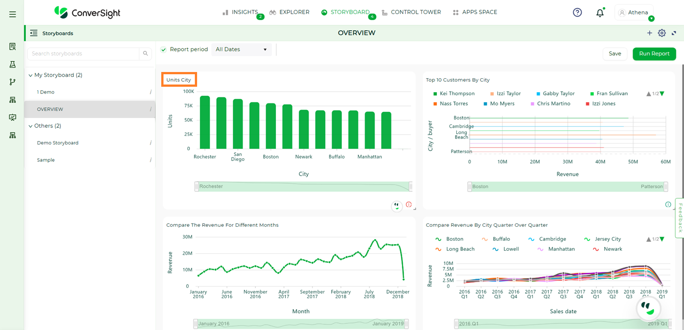This screenshot has width=684, height=330.
Task: Click the Run Report button
Action: tap(654, 54)
